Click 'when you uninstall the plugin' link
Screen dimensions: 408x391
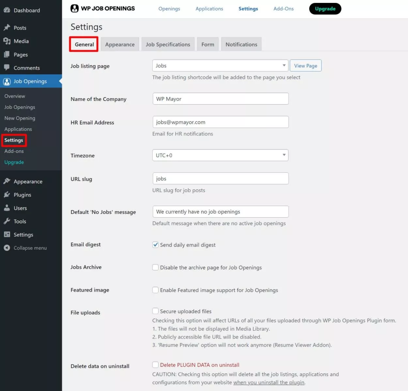click(269, 382)
